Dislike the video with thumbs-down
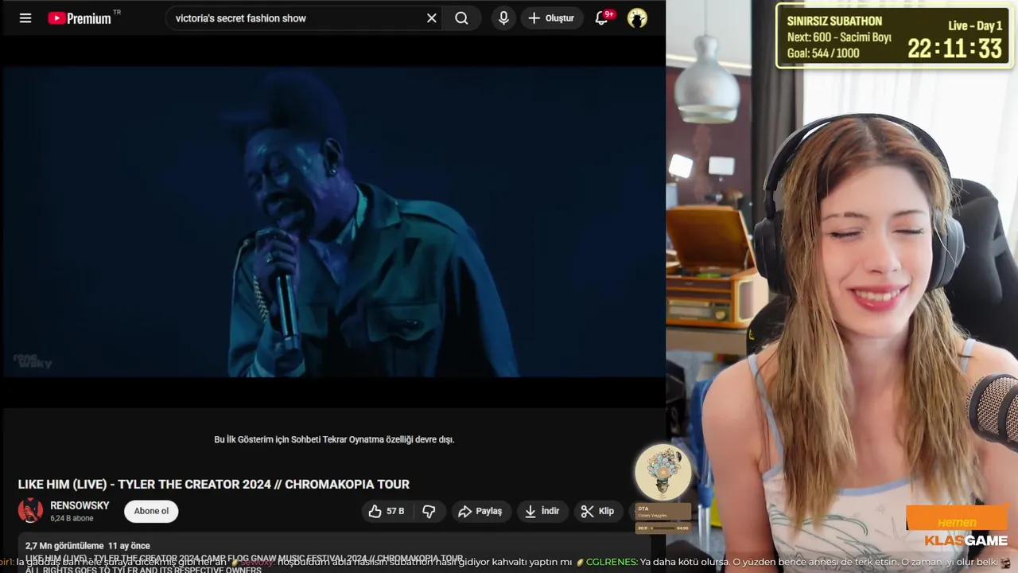 (429, 511)
